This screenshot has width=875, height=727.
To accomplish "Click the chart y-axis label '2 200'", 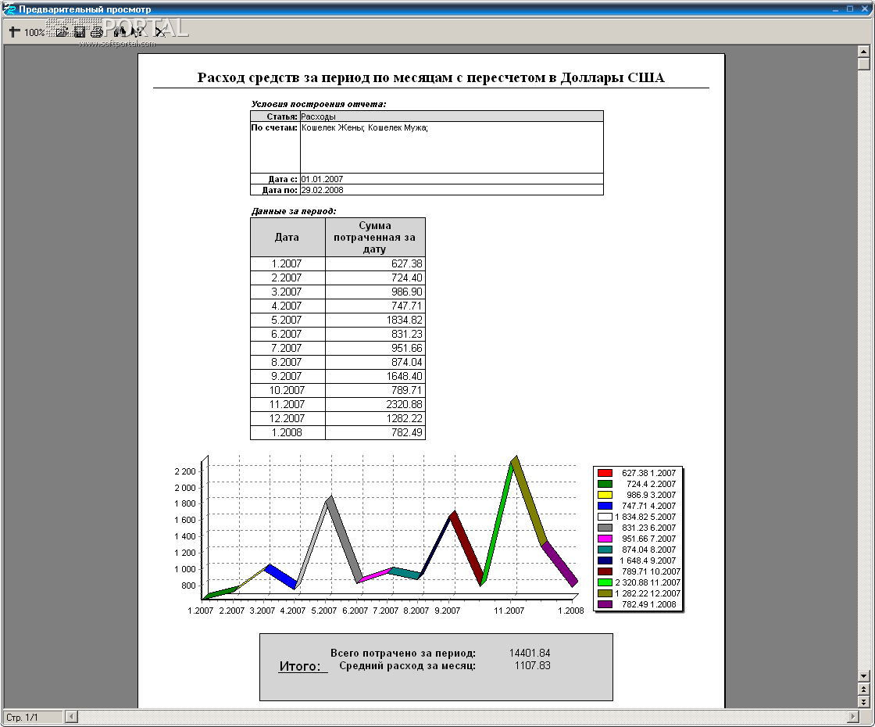I will (x=185, y=472).
